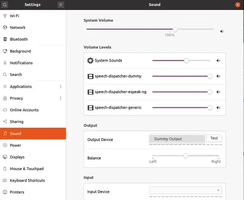The width and height of the screenshot is (244, 200).
Task: Click the Bluetooth icon in sidebar
Action: (5, 39)
